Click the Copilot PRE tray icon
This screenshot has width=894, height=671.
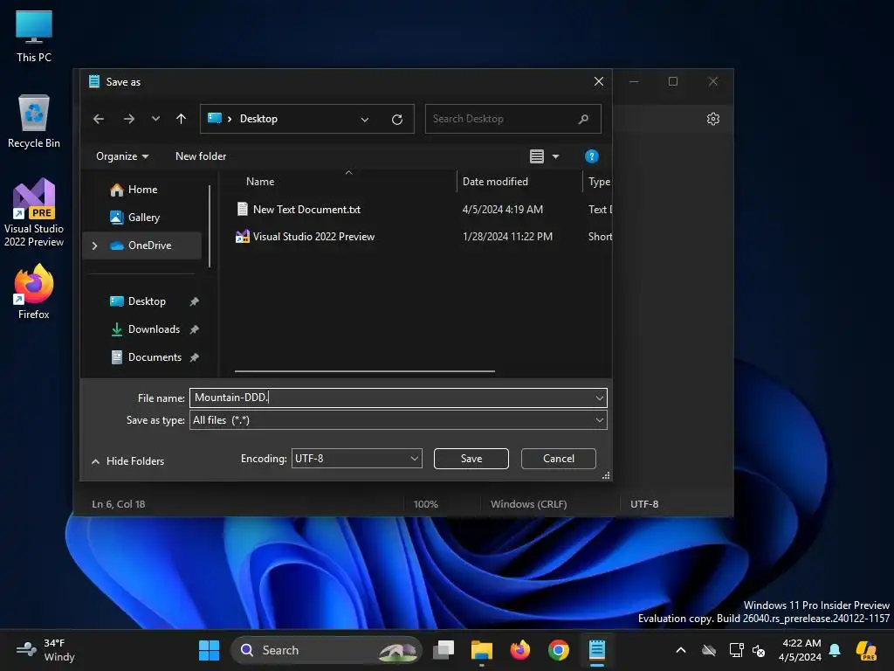click(866, 650)
